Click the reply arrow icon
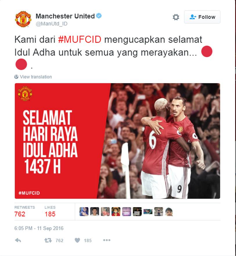236x256 pixels. pyautogui.click(x=18, y=240)
